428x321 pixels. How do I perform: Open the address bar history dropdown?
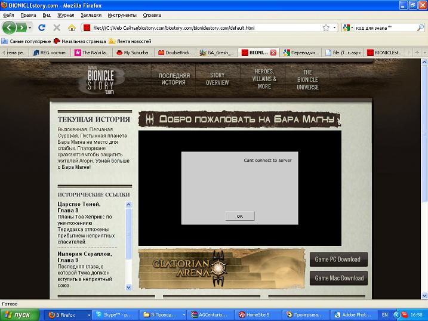point(334,27)
